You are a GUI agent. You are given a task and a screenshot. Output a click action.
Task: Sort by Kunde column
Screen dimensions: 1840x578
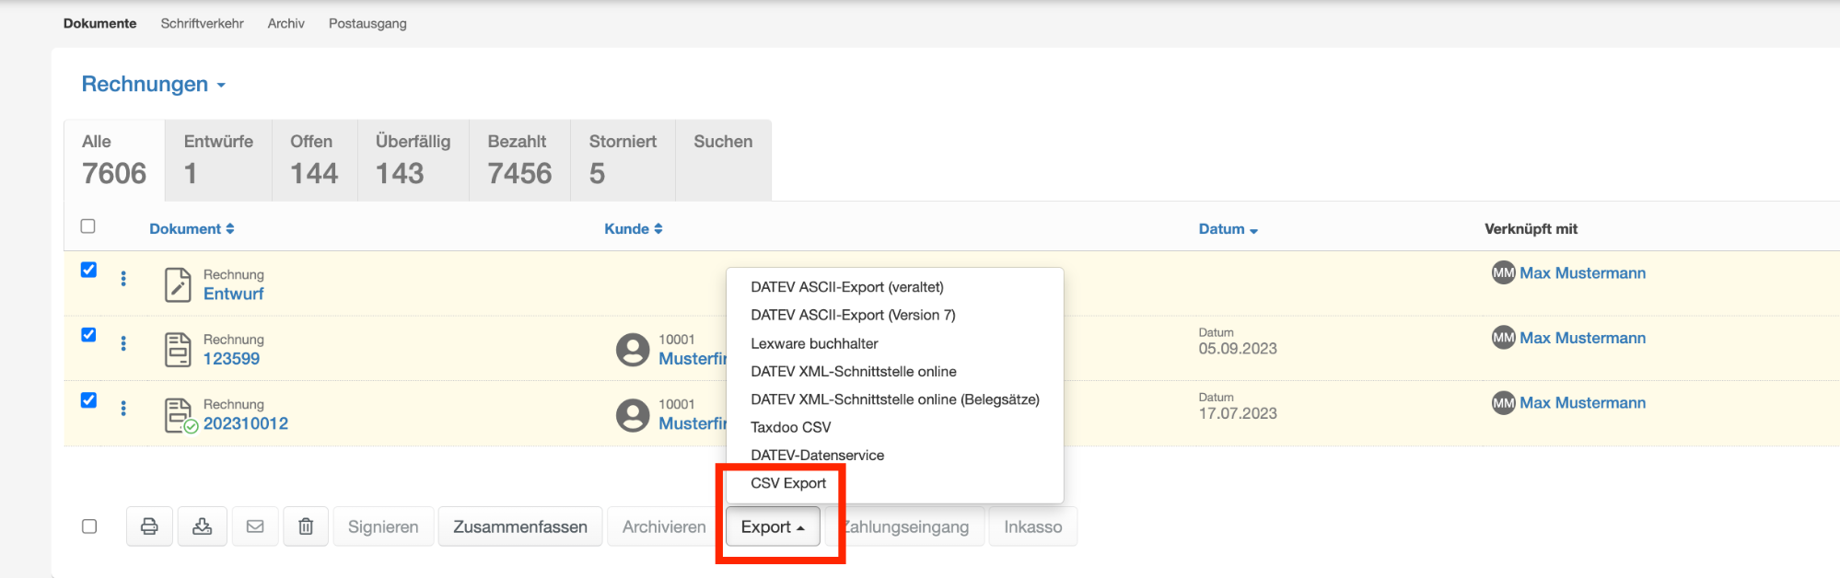click(634, 228)
